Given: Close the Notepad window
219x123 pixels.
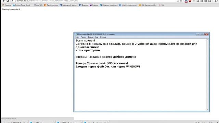Looking at the screenshot, I should tap(206, 34).
